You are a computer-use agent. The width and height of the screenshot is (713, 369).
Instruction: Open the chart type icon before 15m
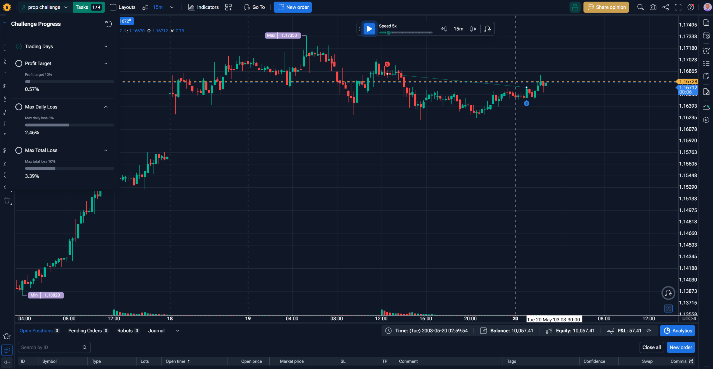tap(145, 7)
